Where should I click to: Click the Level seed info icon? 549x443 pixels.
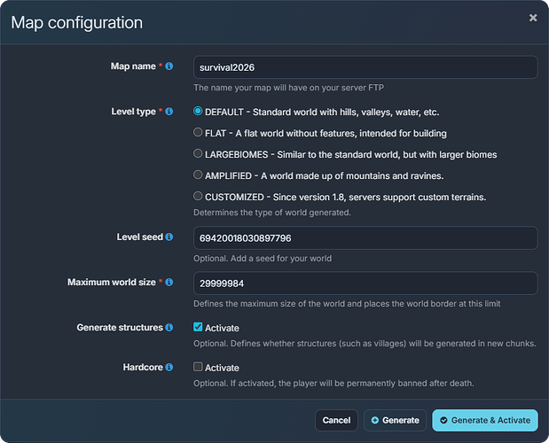tap(169, 237)
